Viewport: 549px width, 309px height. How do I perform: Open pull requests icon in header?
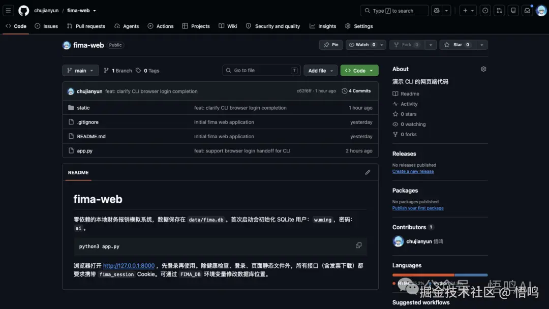click(499, 11)
